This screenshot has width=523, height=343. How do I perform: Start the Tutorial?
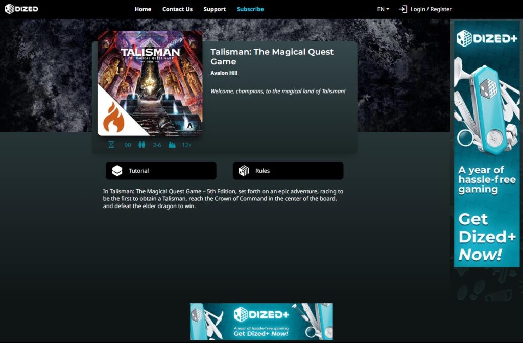(161, 171)
